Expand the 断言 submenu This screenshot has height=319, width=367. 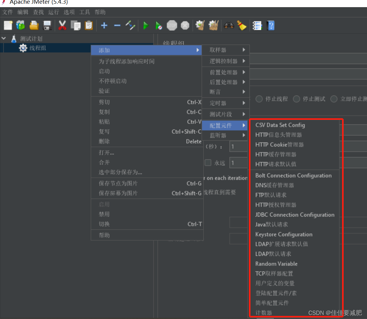point(226,92)
